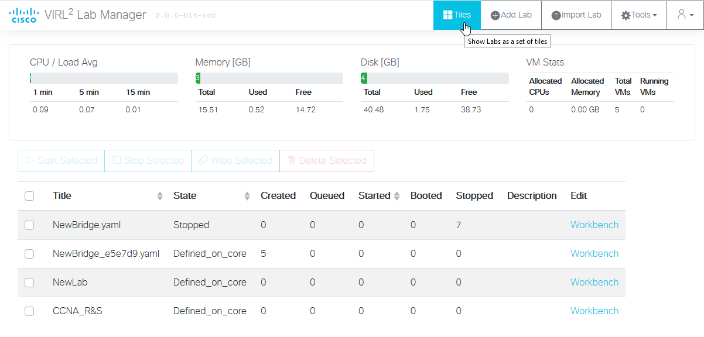The image size is (704, 337).
Task: Click the CCNA_R&S title cell
Action: click(77, 311)
